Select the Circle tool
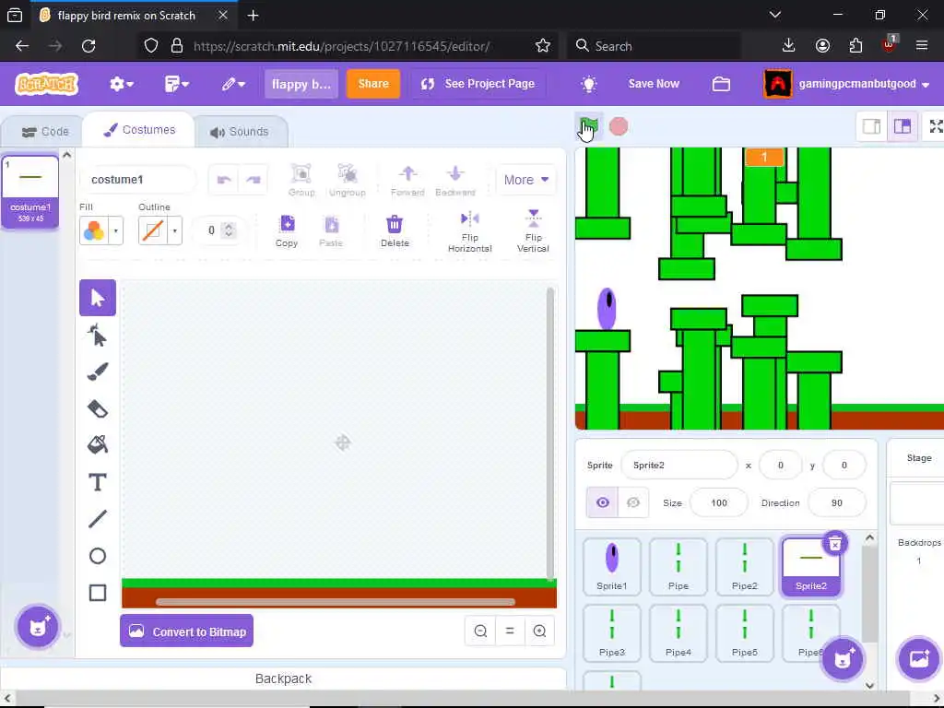The height and width of the screenshot is (708, 944). tap(98, 556)
